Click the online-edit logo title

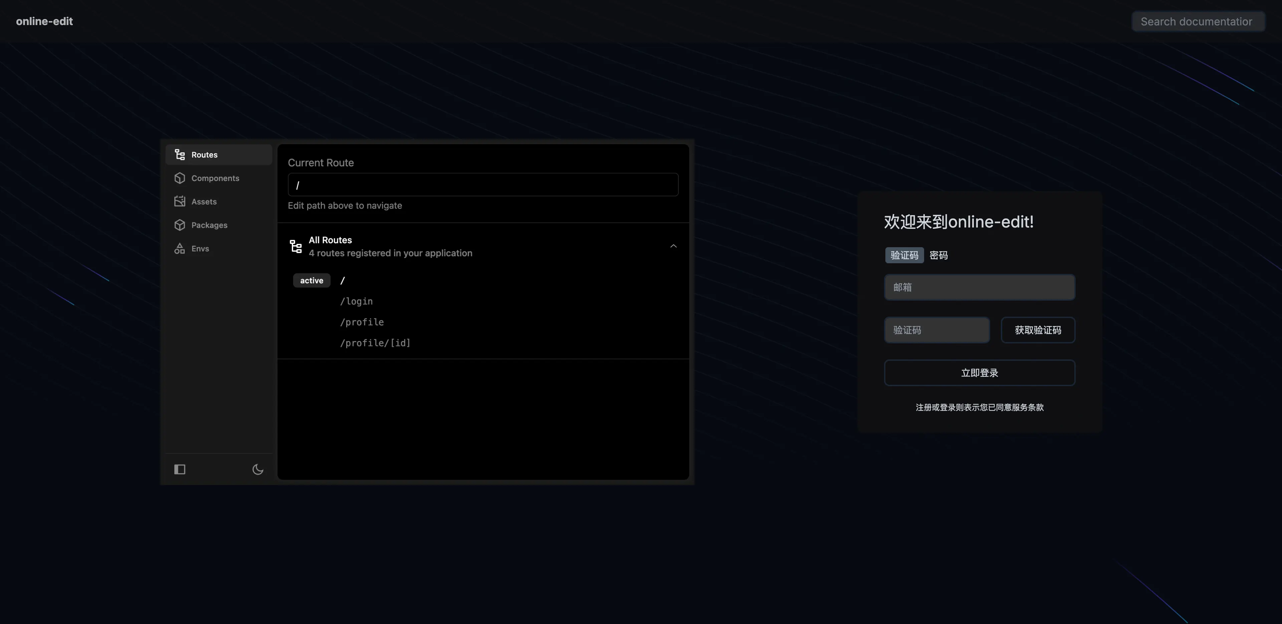44,21
